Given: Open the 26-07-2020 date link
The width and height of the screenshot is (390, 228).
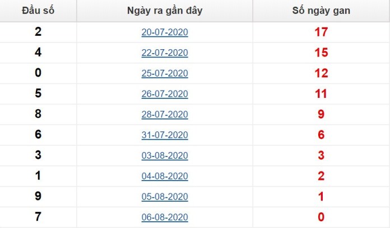Looking at the screenshot, I should (165, 94).
